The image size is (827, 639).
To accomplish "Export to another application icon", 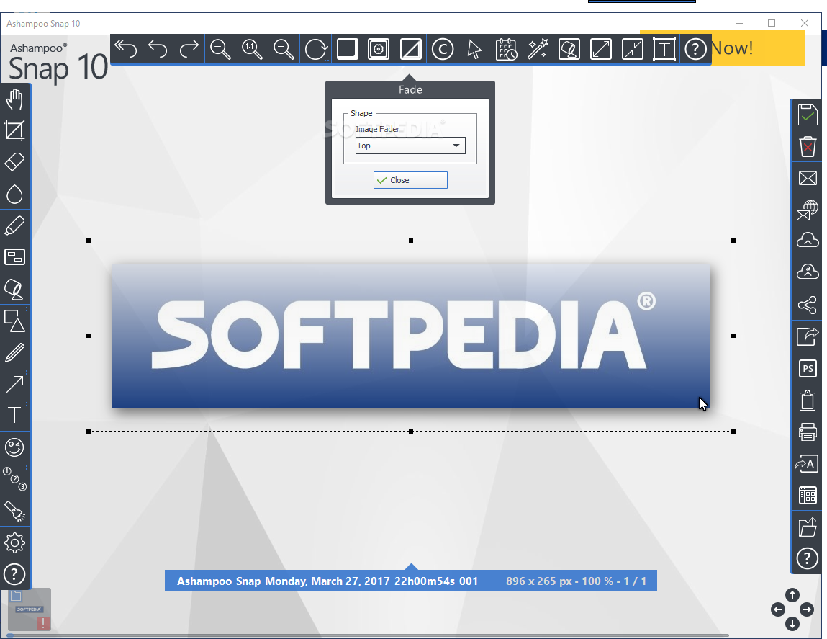I will (808, 336).
